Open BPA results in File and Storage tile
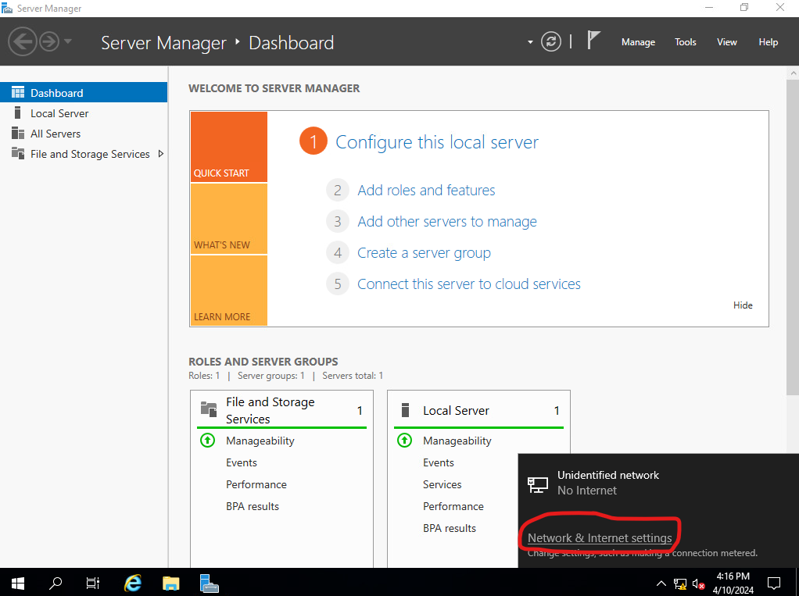 (x=253, y=506)
